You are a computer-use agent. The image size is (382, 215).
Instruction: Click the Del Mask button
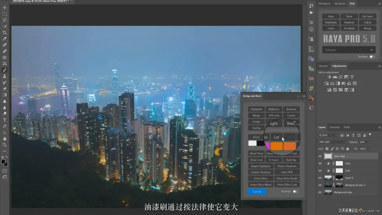click(x=349, y=28)
